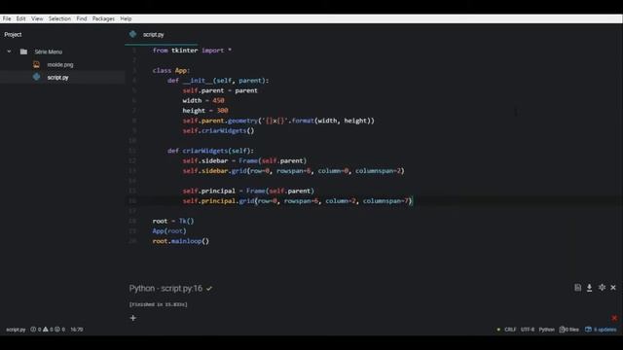This screenshot has height=350, width=623.
Task: Click the linter info icon in the status bar
Action: [57, 330]
